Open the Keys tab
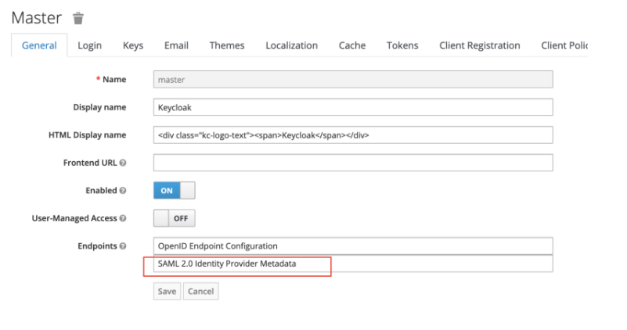The width and height of the screenshot is (627, 330). pyautogui.click(x=133, y=45)
